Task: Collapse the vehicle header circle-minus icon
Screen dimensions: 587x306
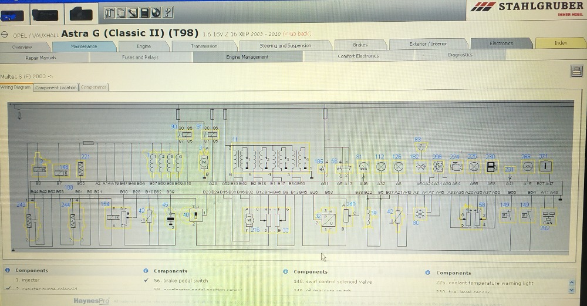Action: [4, 35]
